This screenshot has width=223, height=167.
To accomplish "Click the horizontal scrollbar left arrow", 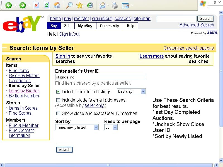I will 2,165.
